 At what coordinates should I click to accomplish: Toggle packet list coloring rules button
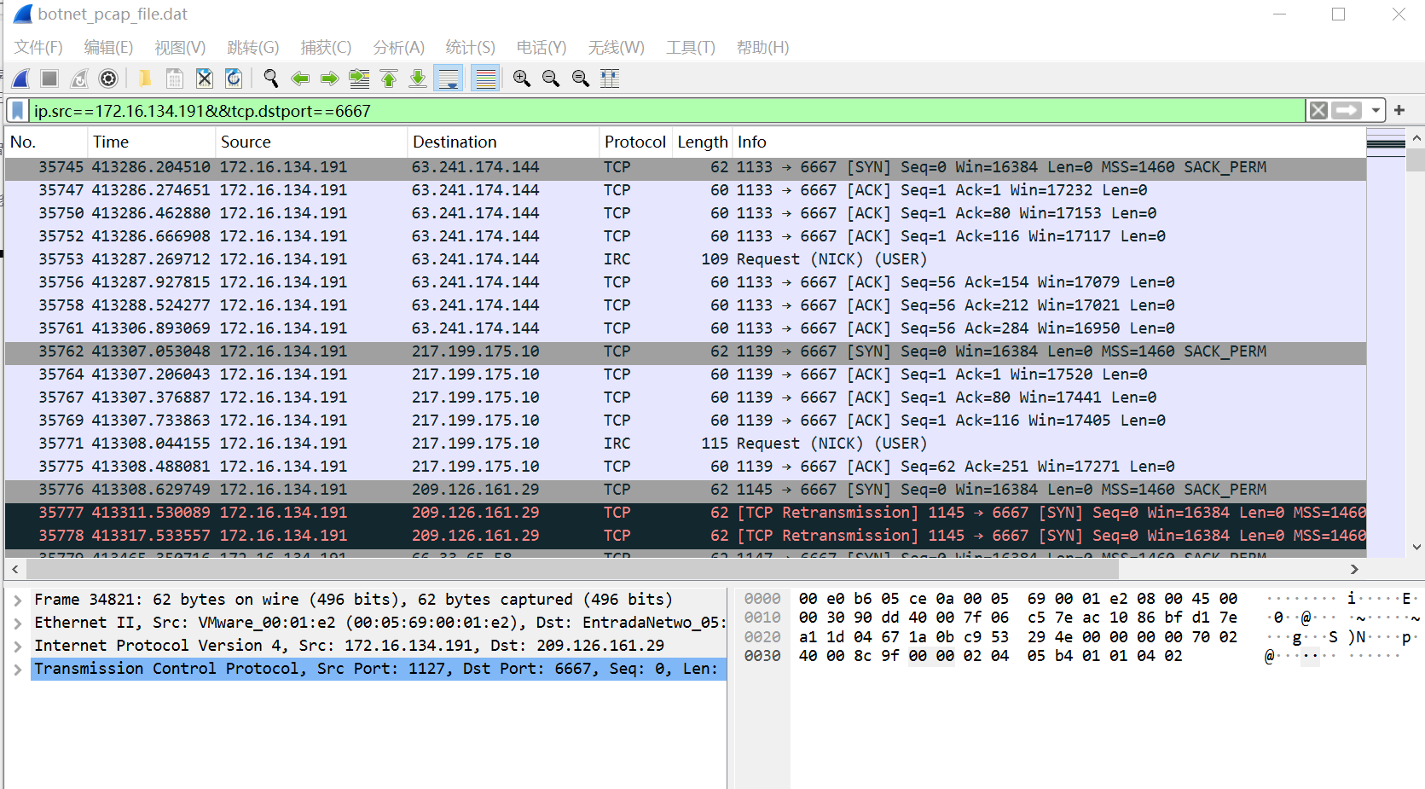tap(485, 78)
